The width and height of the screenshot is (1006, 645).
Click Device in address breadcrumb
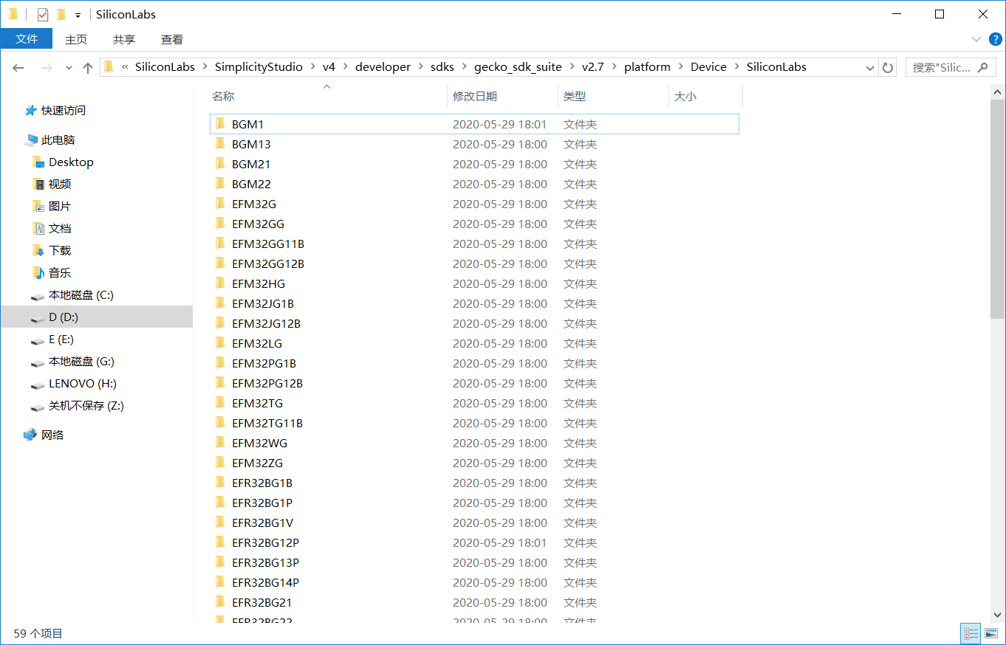pyautogui.click(x=708, y=67)
